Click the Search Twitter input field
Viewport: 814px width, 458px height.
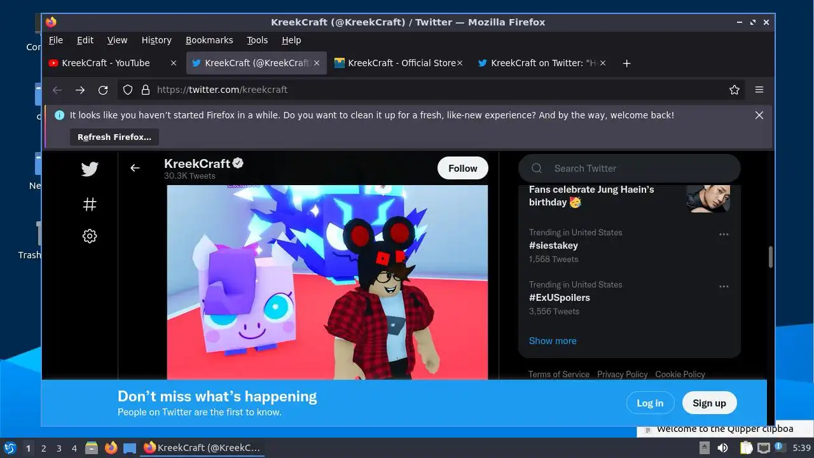pyautogui.click(x=630, y=168)
